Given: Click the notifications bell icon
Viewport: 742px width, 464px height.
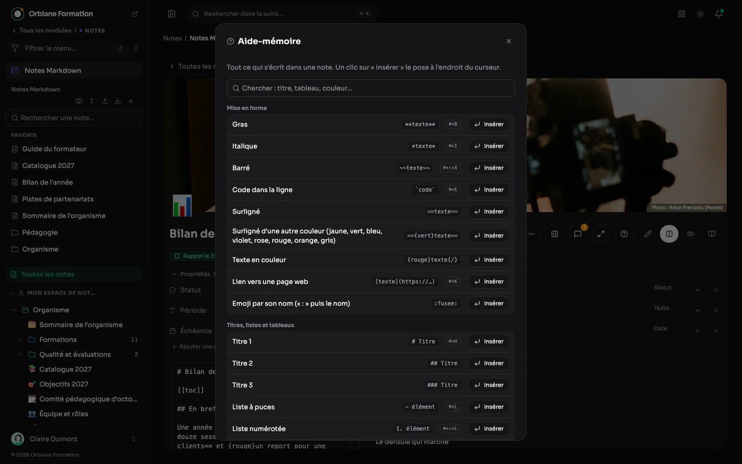Looking at the screenshot, I should [719, 14].
